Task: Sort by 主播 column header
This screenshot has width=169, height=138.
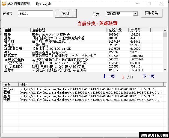Action: pos(17,30)
